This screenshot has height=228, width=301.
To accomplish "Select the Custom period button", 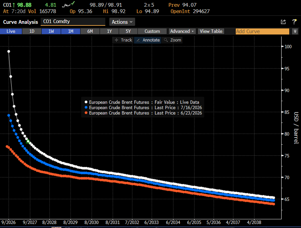I will point(152,31).
